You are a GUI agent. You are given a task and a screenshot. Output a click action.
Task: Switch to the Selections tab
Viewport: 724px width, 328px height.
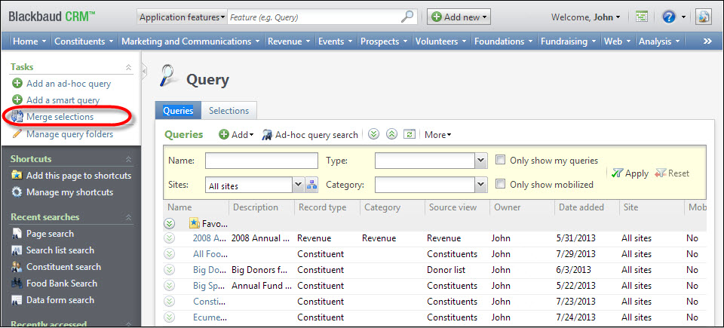pyautogui.click(x=229, y=111)
